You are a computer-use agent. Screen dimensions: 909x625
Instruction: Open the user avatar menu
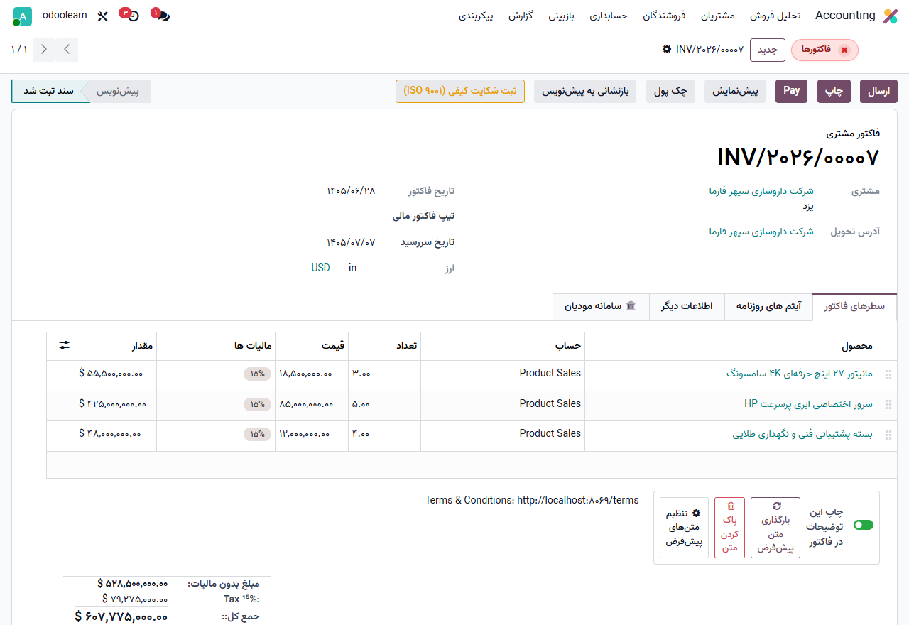pyautogui.click(x=22, y=16)
